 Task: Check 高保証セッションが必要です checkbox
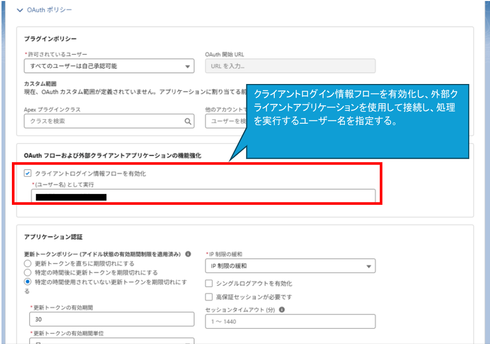click(209, 297)
